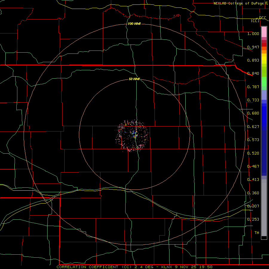Click the gray low-value segment of the color bar
Viewport: 269px width, 269px height.
[x=264, y=208]
